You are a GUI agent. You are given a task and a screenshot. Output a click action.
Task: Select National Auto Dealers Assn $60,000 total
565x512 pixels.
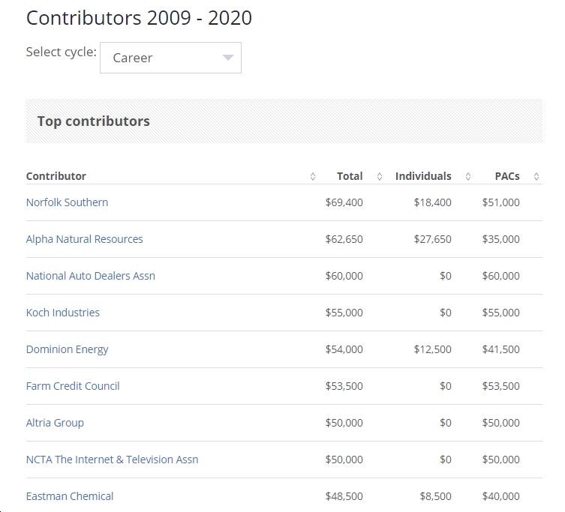344,276
